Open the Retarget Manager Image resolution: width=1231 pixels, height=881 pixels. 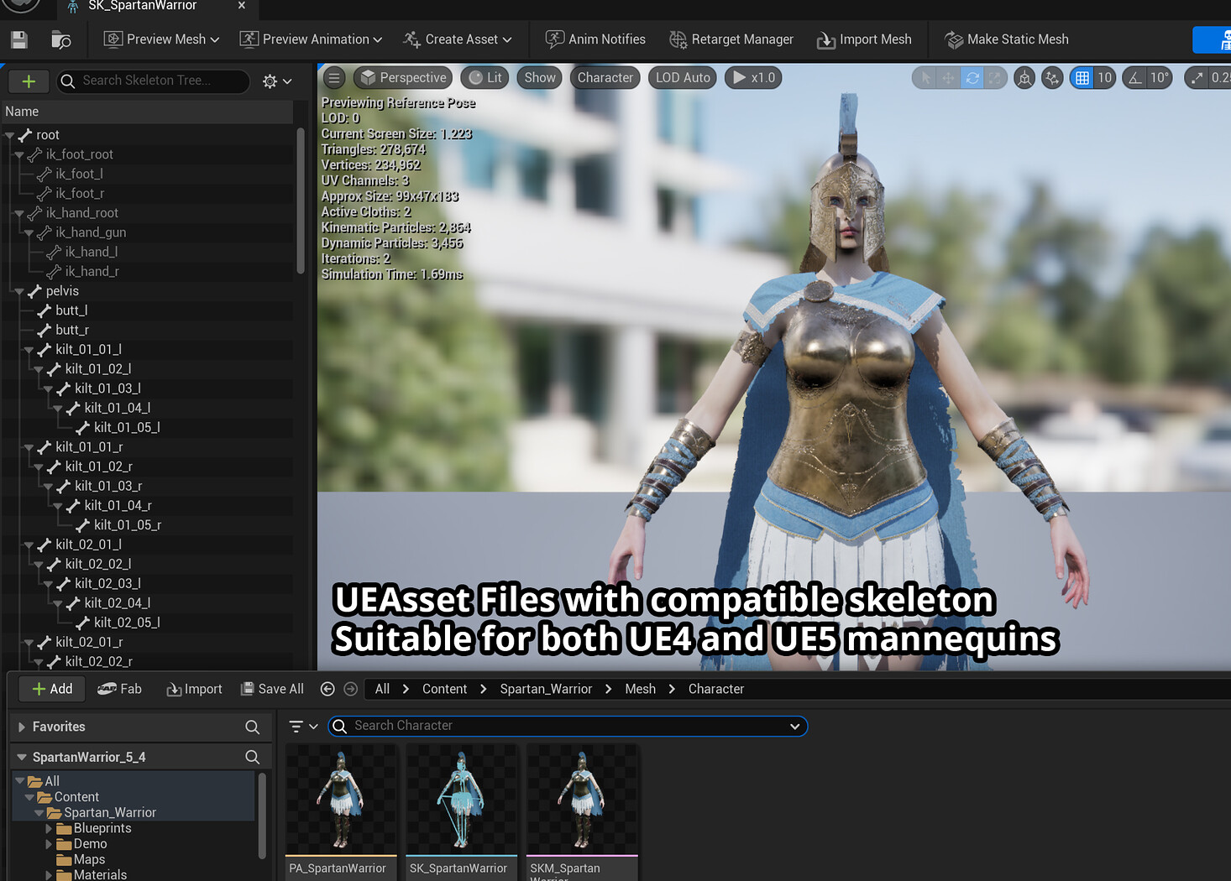pyautogui.click(x=731, y=39)
